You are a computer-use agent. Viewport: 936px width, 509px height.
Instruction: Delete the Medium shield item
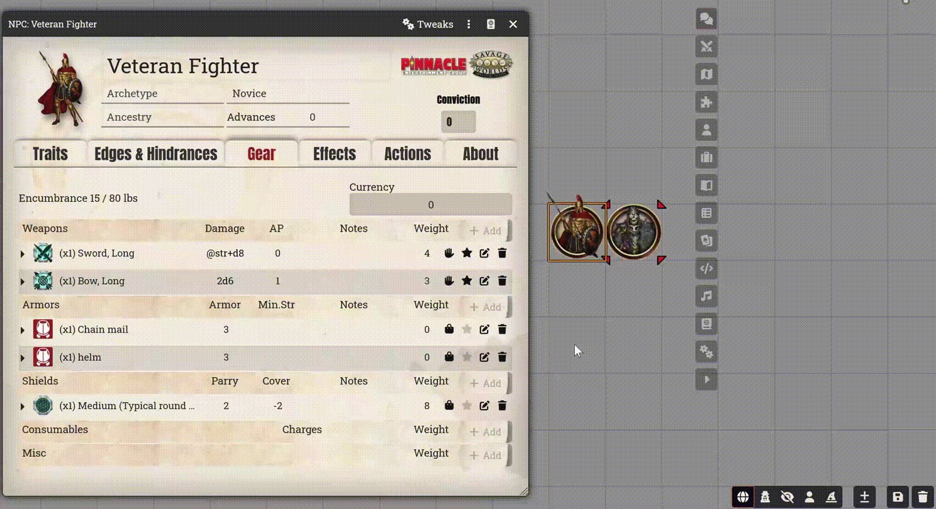pyautogui.click(x=502, y=406)
